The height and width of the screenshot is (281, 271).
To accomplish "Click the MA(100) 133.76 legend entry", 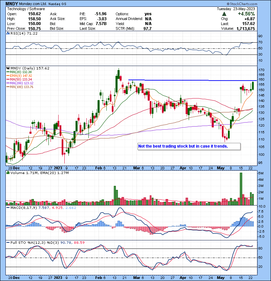I will point(20,87).
